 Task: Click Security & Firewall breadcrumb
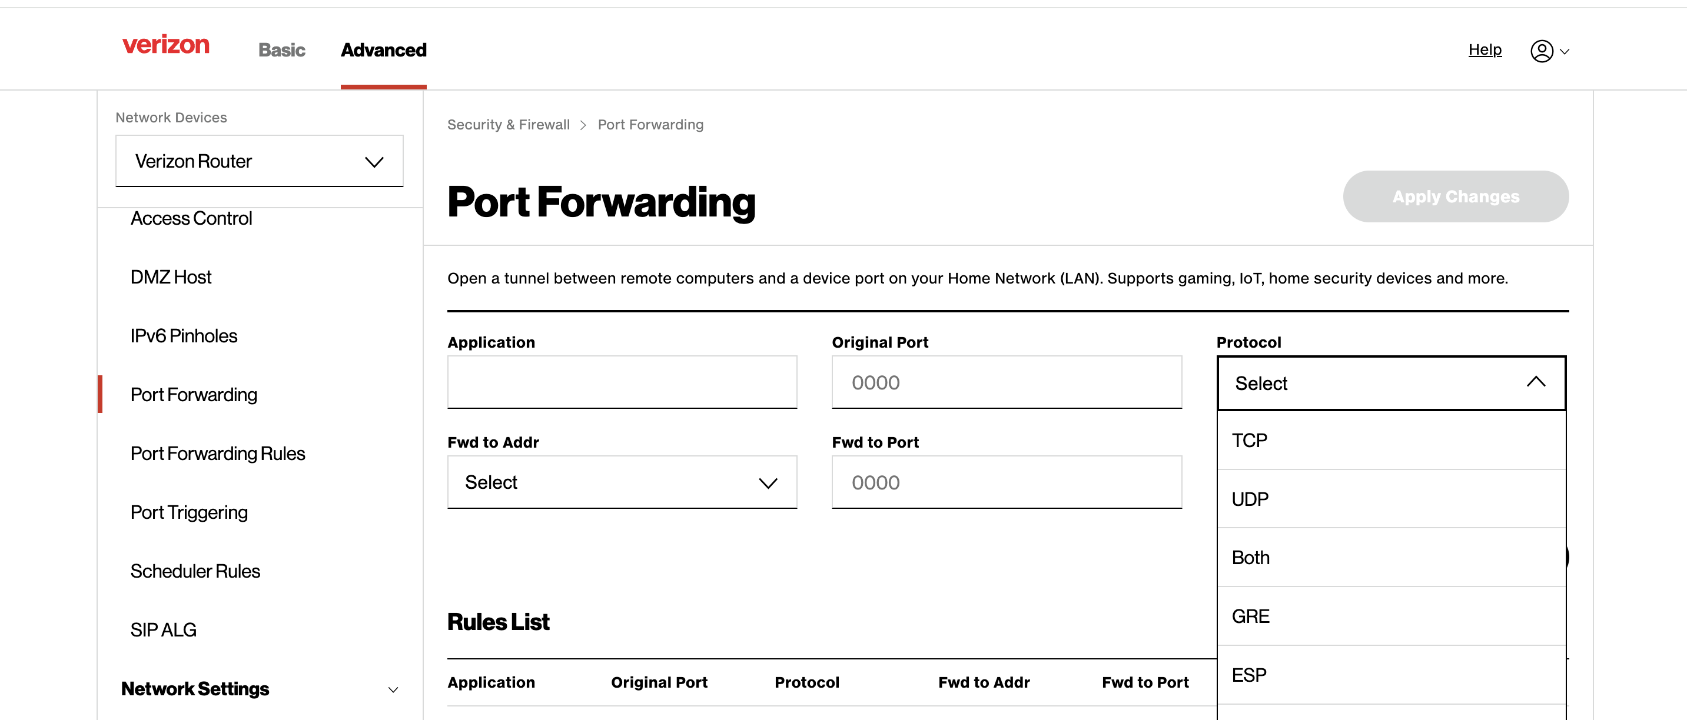coord(508,125)
